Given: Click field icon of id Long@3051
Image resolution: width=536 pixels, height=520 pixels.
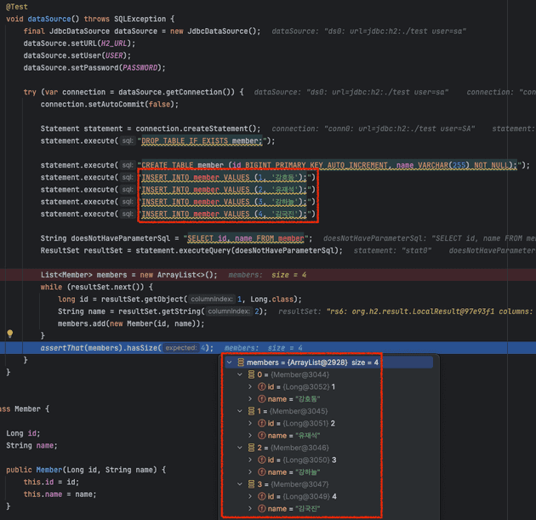Looking at the screenshot, I should pyautogui.click(x=262, y=424).
